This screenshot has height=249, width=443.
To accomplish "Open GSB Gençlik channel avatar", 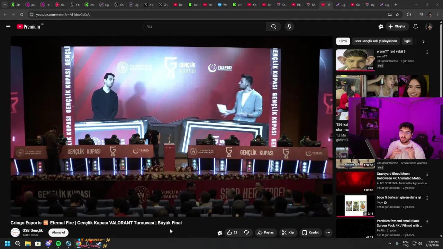I will coord(15,232).
